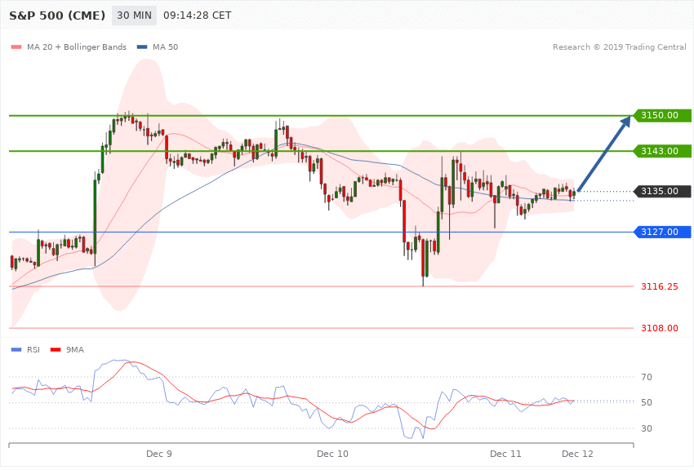Click the RSI 30 level label
Screen dimensions: 694x470
(646, 428)
